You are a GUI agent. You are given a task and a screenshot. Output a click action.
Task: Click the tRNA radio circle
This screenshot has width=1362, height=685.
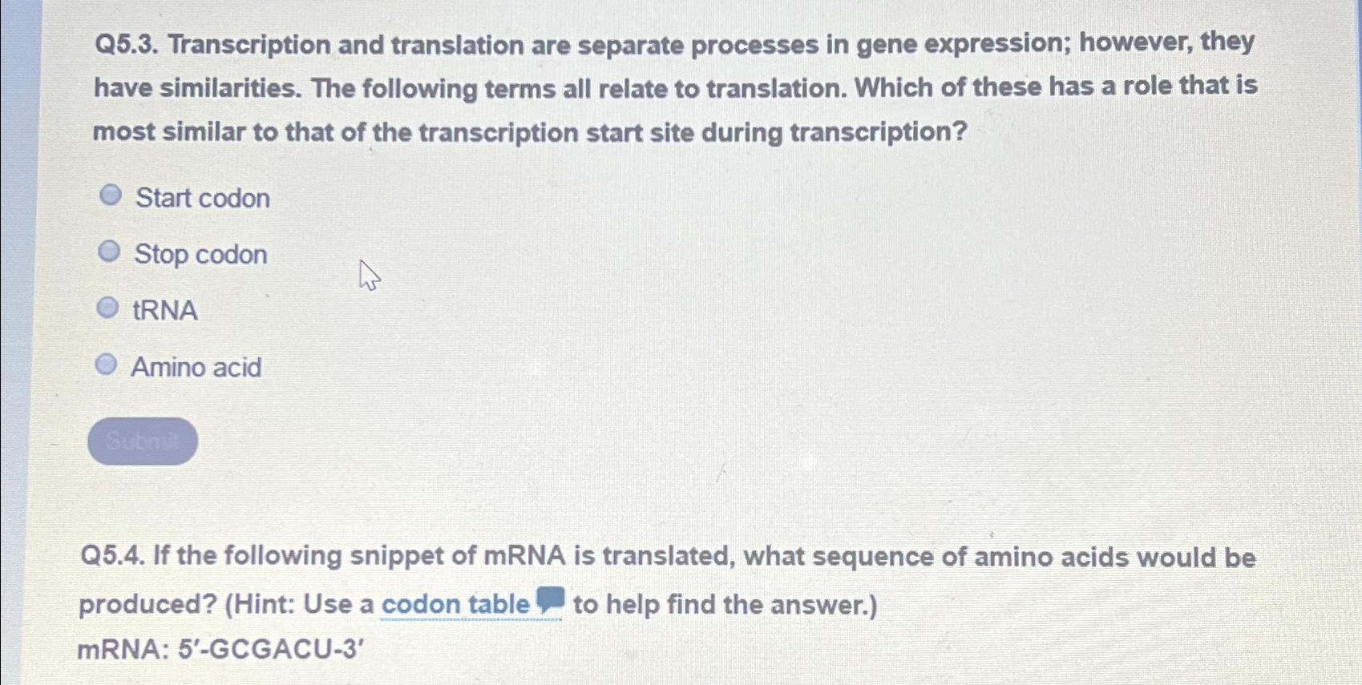pyautogui.click(x=107, y=306)
